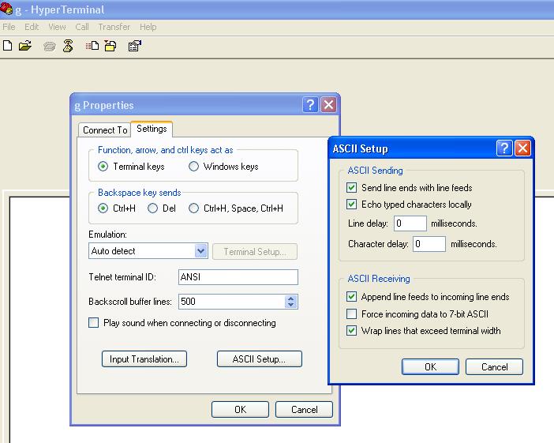The image size is (554, 443).
Task: Click the Character delay field
Action: coord(429,244)
